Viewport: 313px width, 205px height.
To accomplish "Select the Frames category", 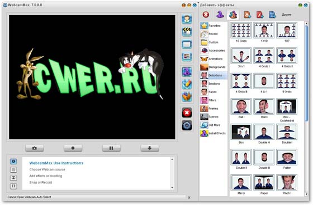I will click(x=214, y=109).
